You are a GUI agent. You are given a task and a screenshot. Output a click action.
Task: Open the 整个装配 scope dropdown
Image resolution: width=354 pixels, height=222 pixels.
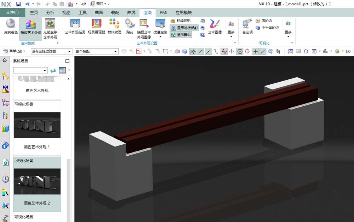96,51
